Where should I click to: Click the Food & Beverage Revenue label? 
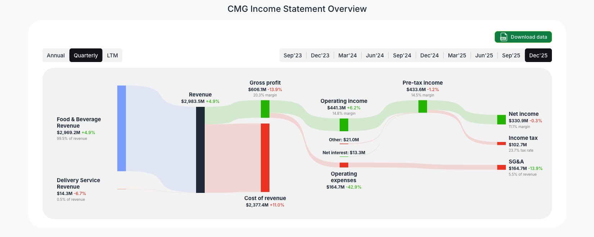[x=79, y=123]
